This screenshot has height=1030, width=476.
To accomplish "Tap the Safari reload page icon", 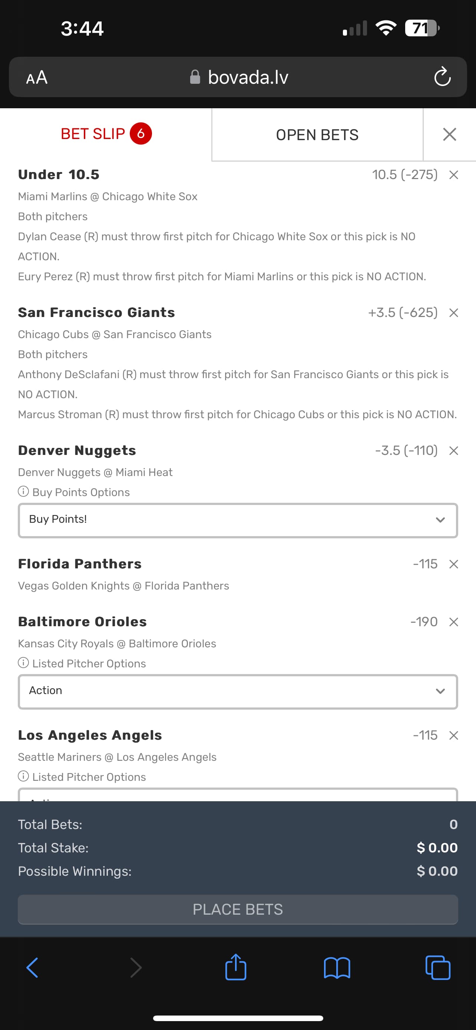I will [x=442, y=77].
